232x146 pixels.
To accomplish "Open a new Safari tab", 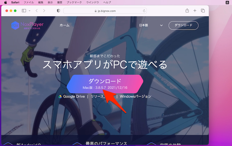I will coord(195,11).
